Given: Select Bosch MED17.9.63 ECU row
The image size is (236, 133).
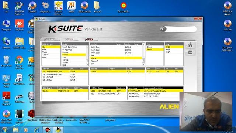Looking at the screenshot, I should click(x=65, y=91).
